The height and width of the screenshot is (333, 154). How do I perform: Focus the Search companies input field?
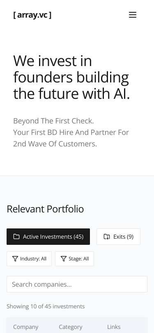click(77, 284)
